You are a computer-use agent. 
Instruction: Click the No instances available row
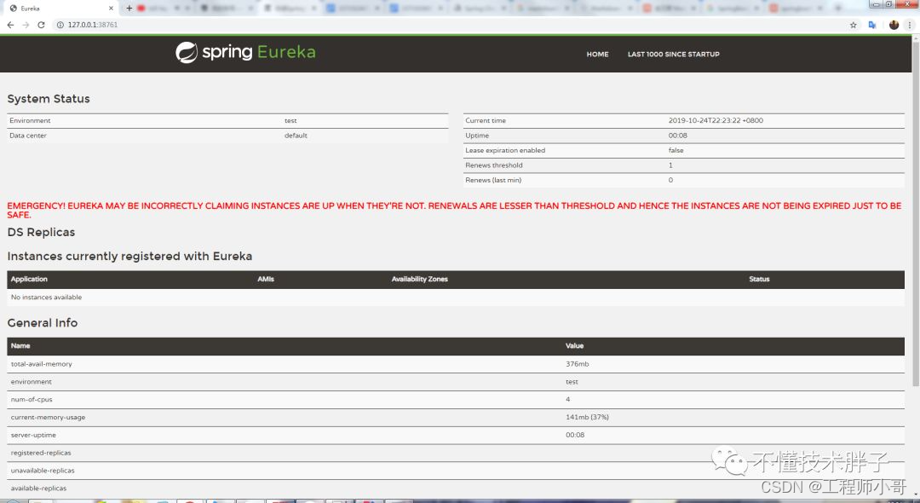click(x=455, y=297)
